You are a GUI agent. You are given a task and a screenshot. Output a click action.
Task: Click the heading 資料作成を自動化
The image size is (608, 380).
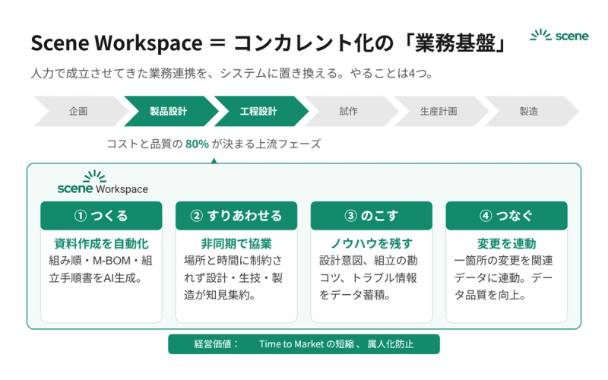[x=101, y=243]
